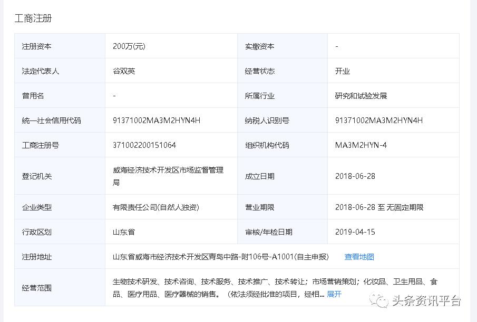Expand the 经营范围 text via 展开
This screenshot has height=322, width=477.
pos(333,295)
